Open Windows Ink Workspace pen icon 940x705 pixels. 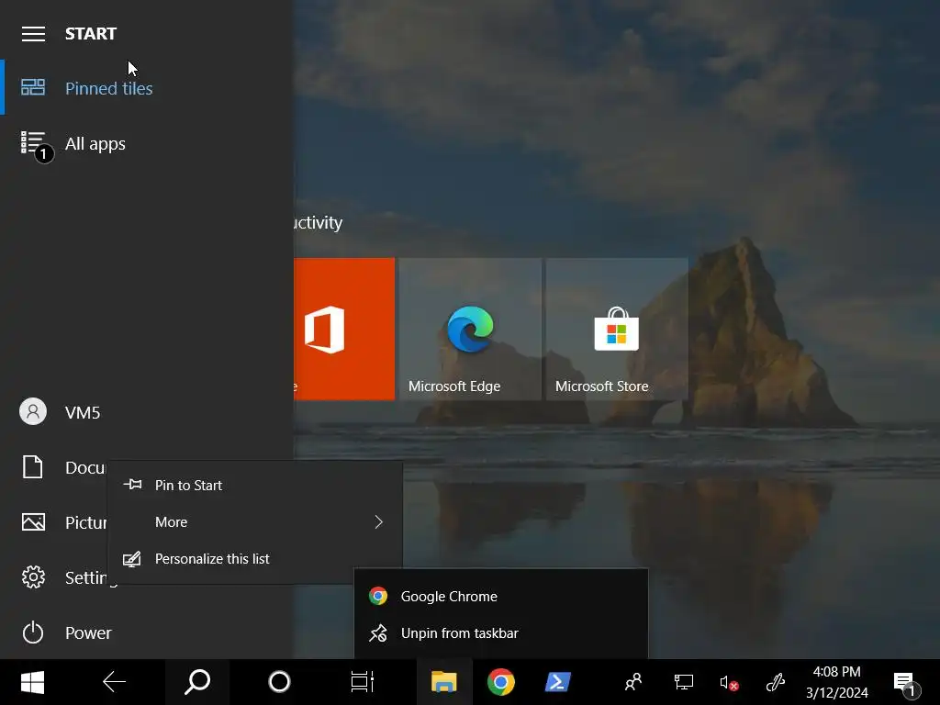pyautogui.click(x=776, y=682)
